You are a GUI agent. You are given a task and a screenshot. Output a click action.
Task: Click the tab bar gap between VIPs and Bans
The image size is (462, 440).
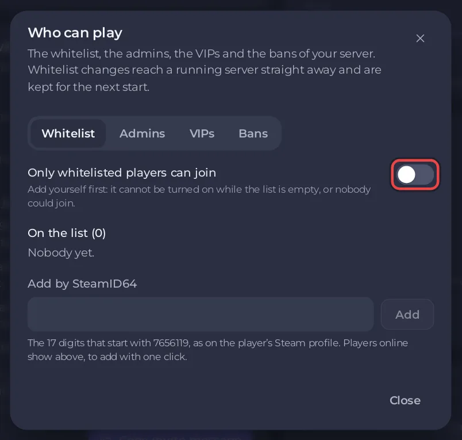(x=226, y=133)
